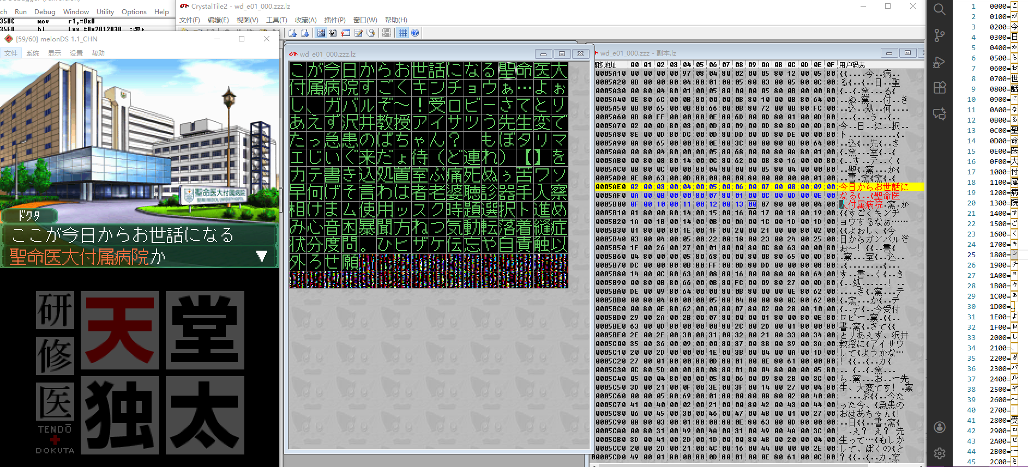Open CrystalTile2 help via blue question icon
This screenshot has width=1028, height=467.
point(415,33)
